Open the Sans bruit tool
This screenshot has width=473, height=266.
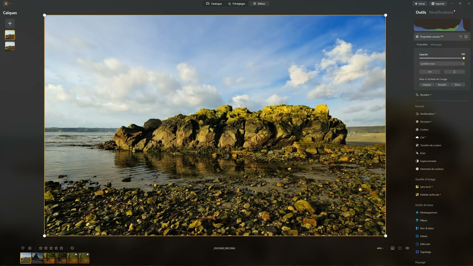pyautogui.click(x=424, y=187)
